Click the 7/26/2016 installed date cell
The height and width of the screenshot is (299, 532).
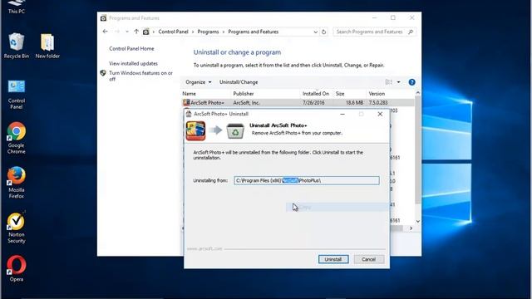tap(313, 102)
